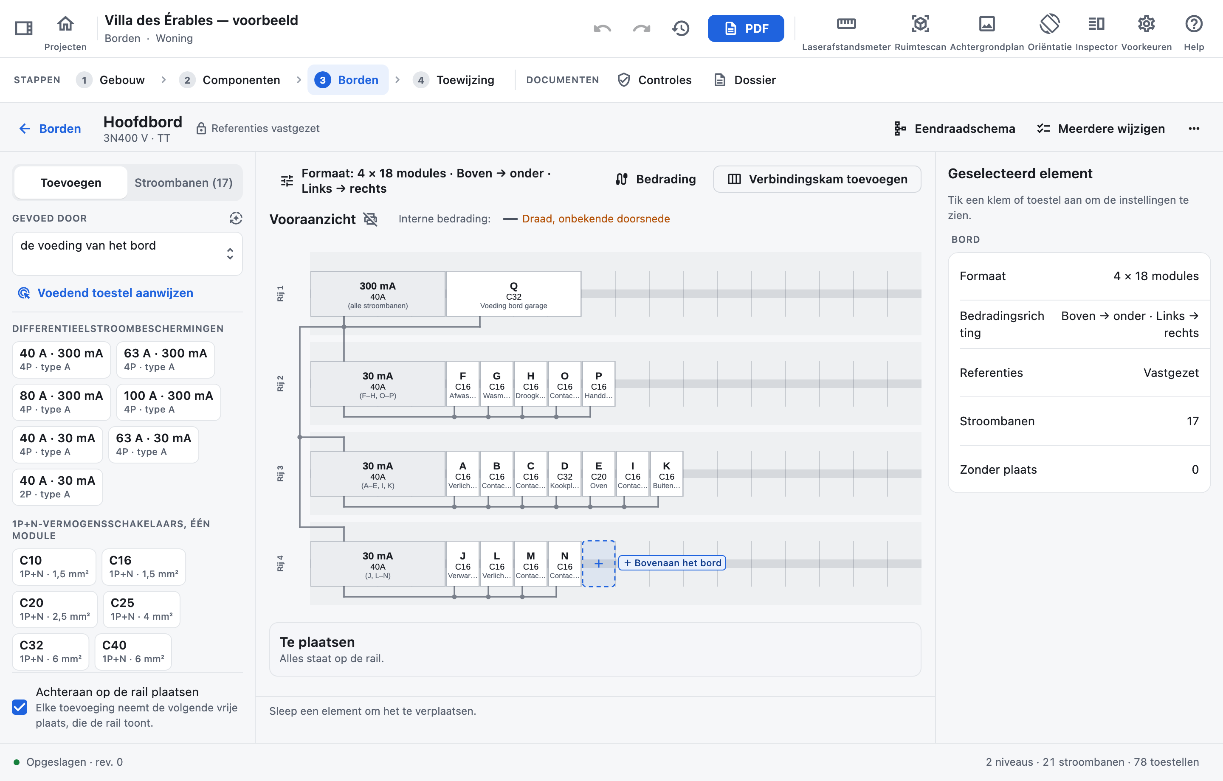This screenshot has width=1223, height=781.
Task: Open the Inspector panel
Action: (x=1096, y=33)
